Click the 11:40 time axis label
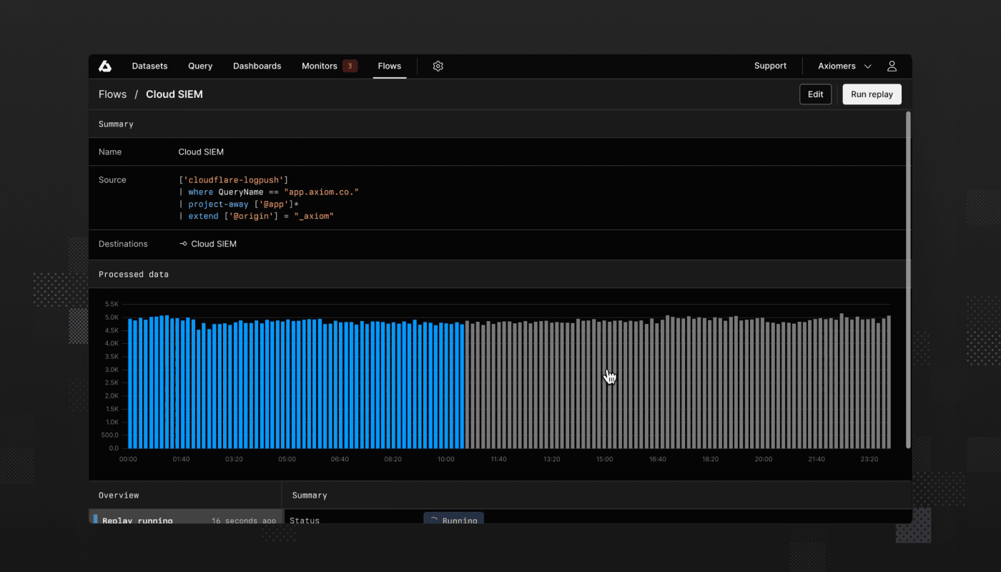The image size is (1001, 572). click(498, 459)
